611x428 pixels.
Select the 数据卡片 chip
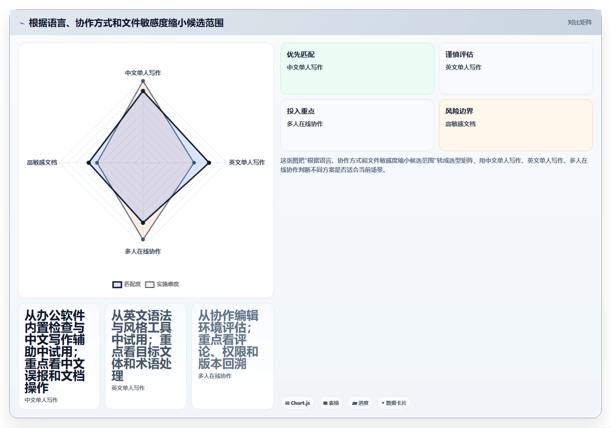394,403
